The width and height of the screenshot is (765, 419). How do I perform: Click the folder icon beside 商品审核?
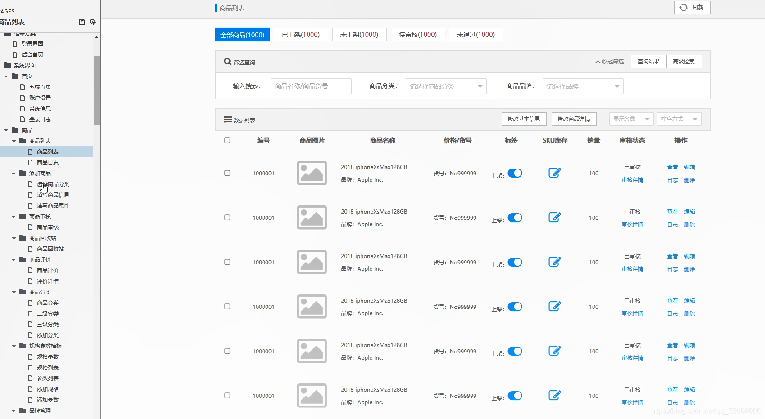(x=23, y=216)
